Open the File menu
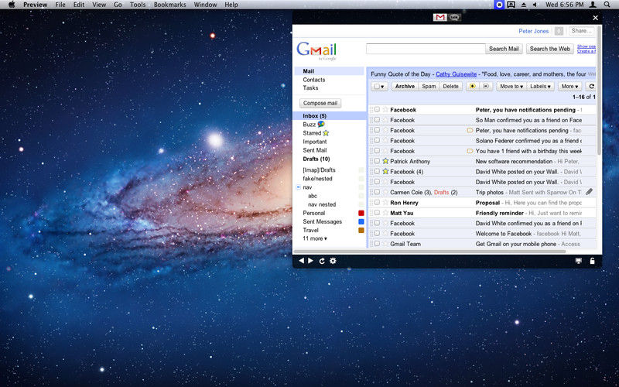The height and width of the screenshot is (387, 619). pyautogui.click(x=60, y=5)
